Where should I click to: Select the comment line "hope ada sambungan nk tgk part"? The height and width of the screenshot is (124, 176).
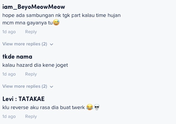(x=41, y=15)
